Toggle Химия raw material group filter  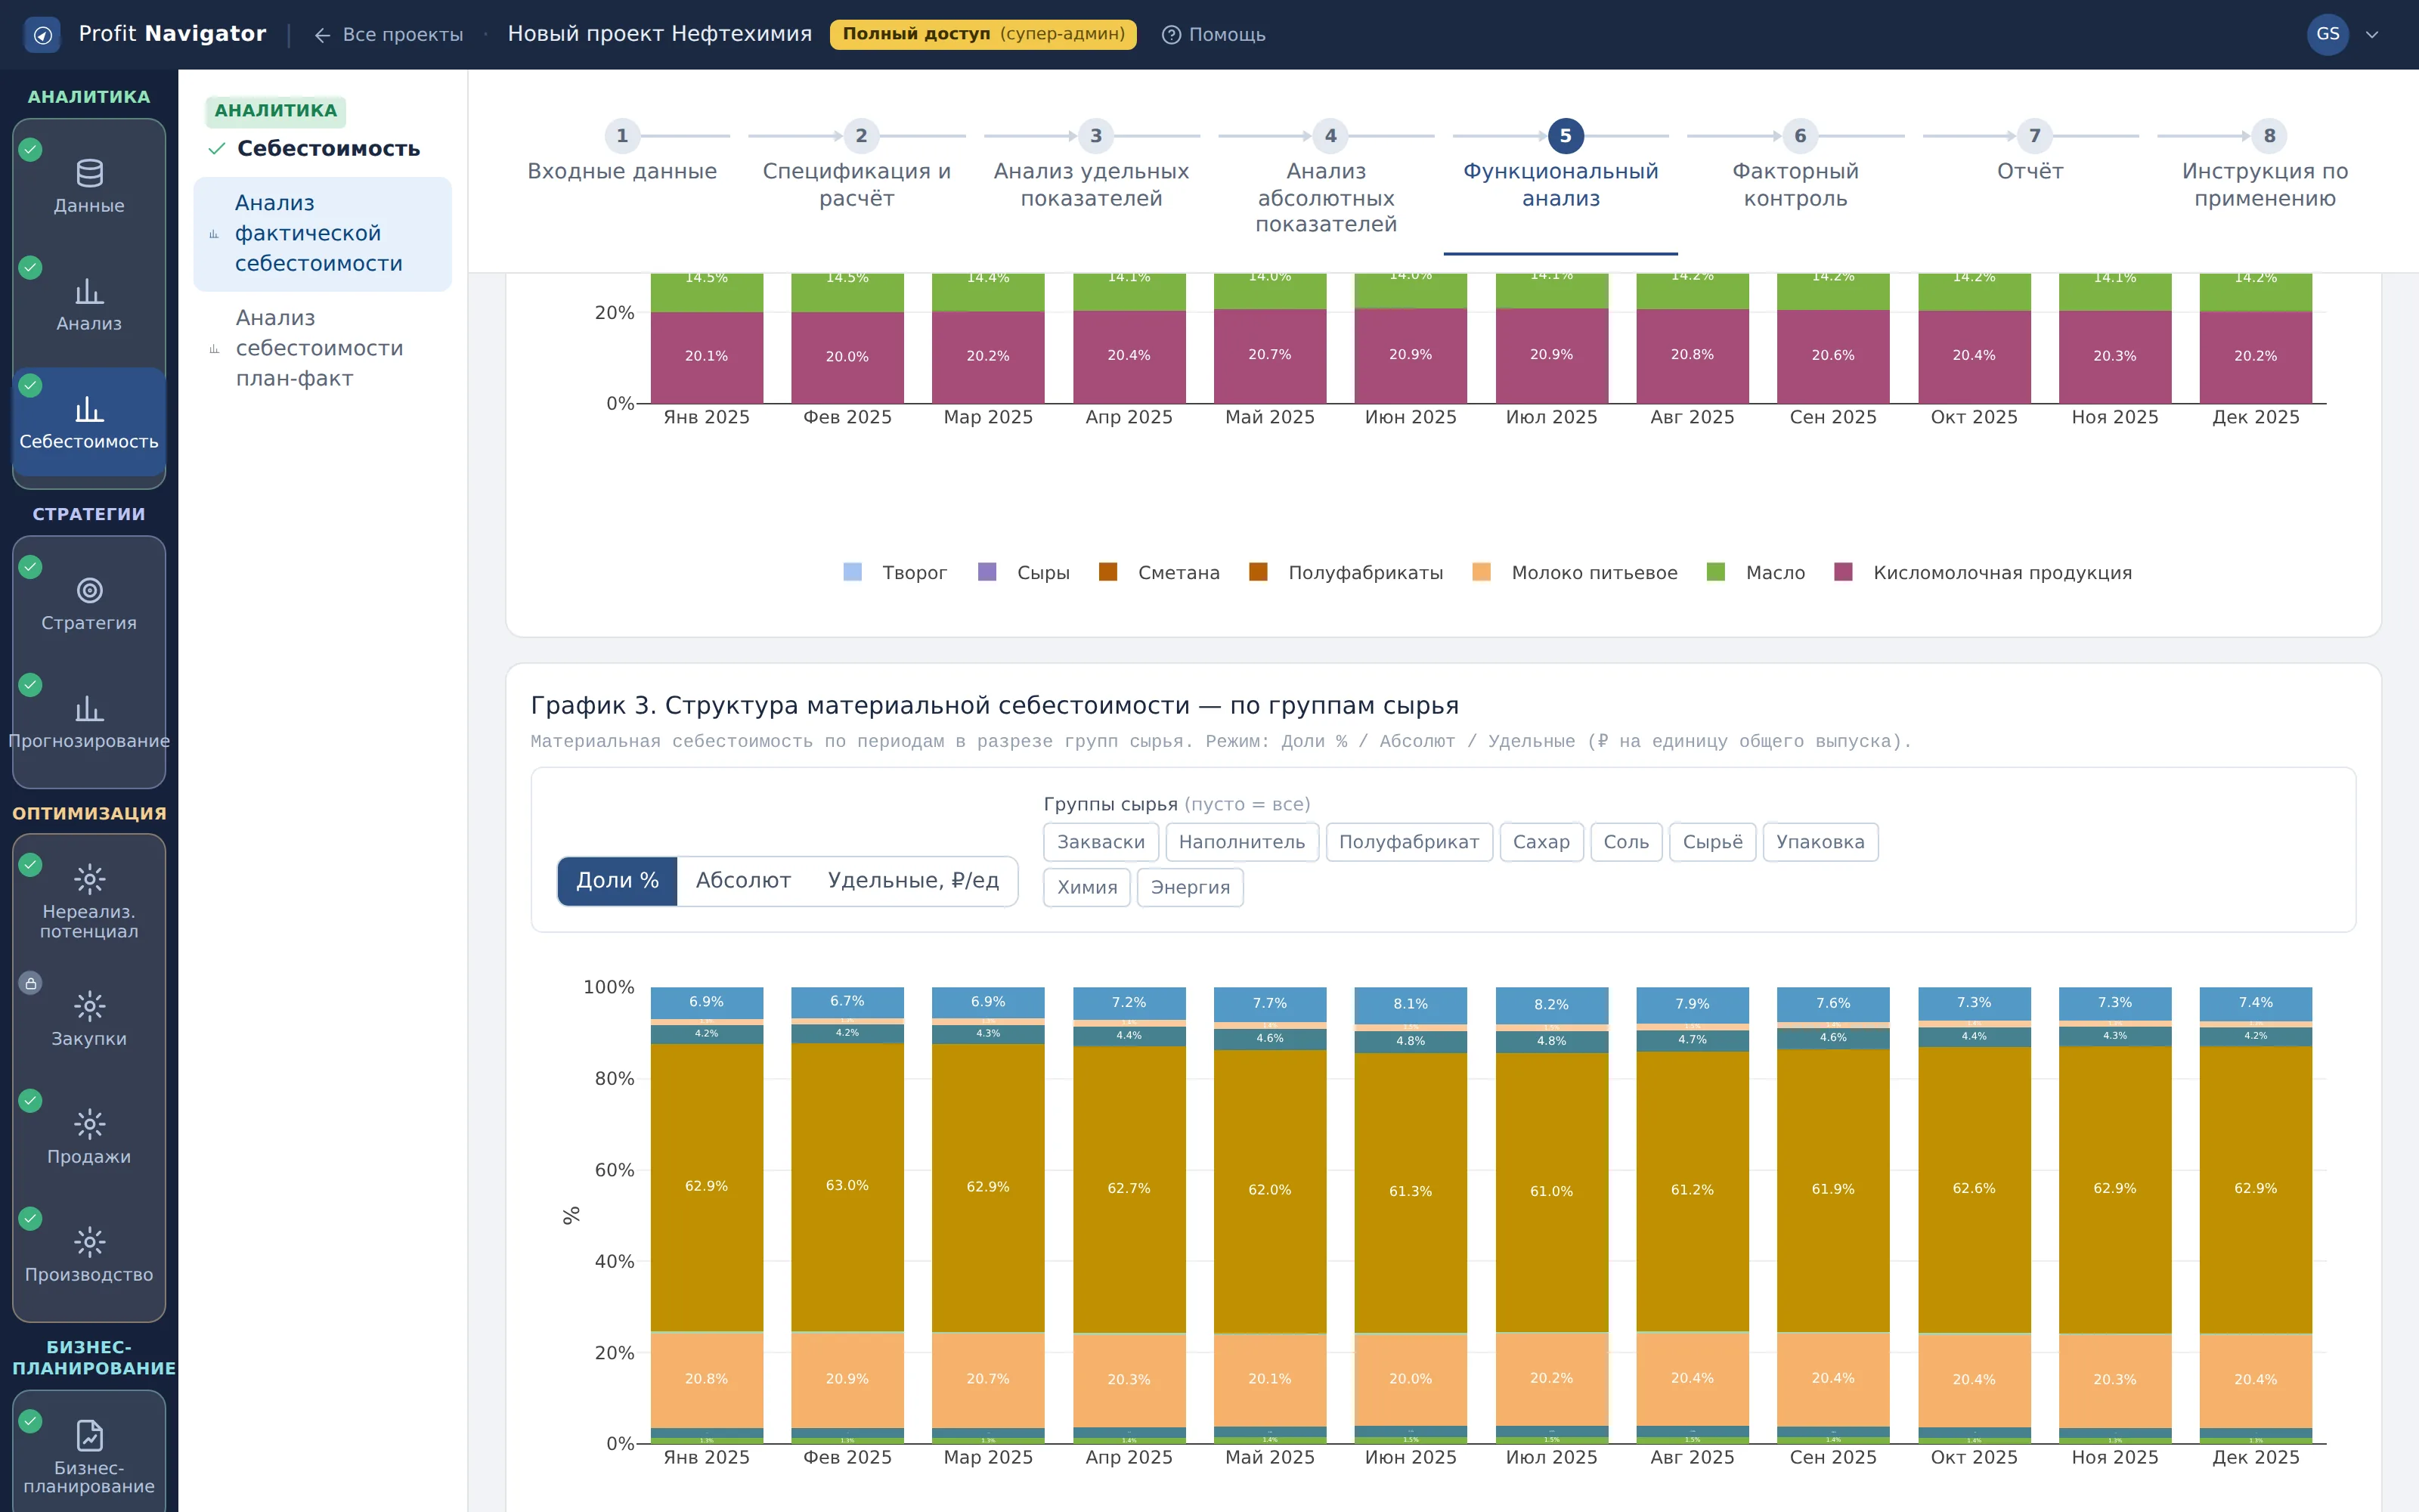[1086, 887]
